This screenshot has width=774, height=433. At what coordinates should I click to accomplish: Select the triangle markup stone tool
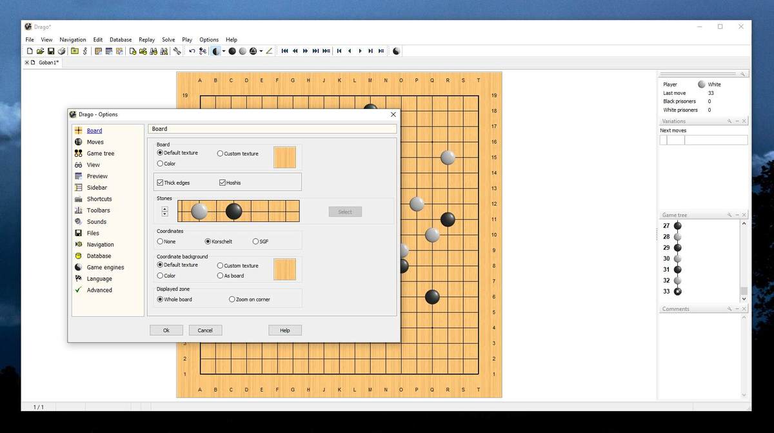click(x=254, y=51)
